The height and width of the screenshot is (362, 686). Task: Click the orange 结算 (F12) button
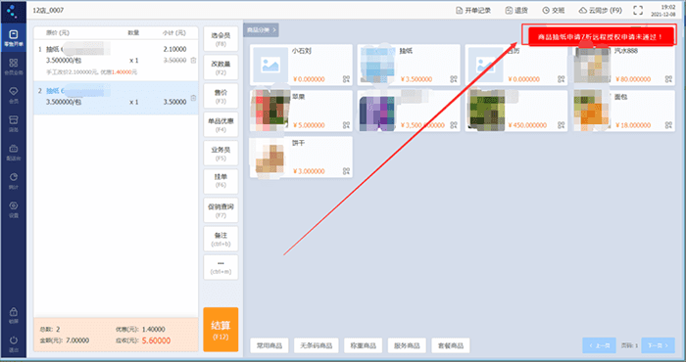pyautogui.click(x=220, y=330)
